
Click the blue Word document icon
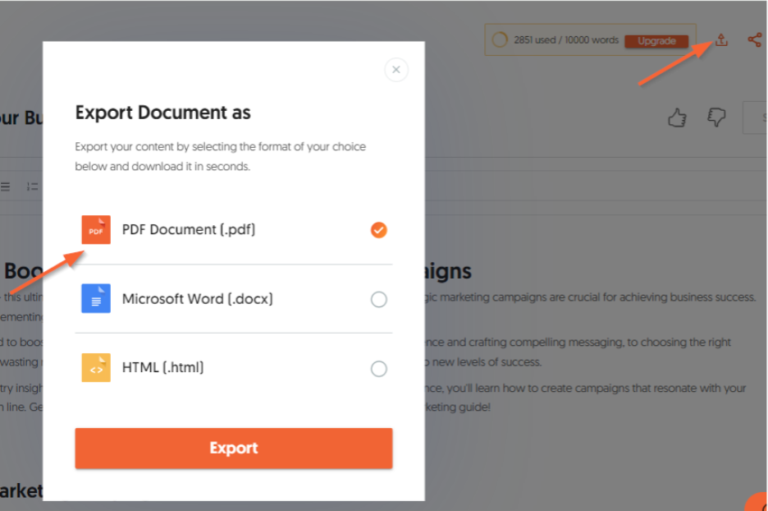[95, 298]
